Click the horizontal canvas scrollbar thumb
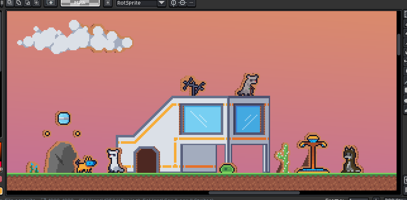This screenshot has height=200, width=407. pos(254,193)
